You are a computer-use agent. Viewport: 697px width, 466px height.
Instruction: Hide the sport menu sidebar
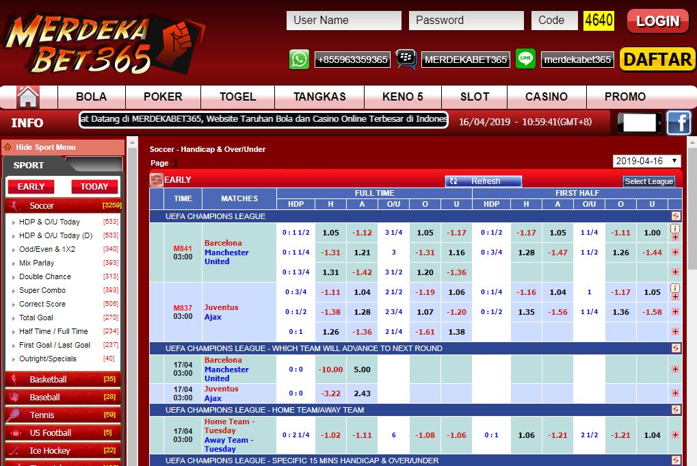tap(45, 147)
